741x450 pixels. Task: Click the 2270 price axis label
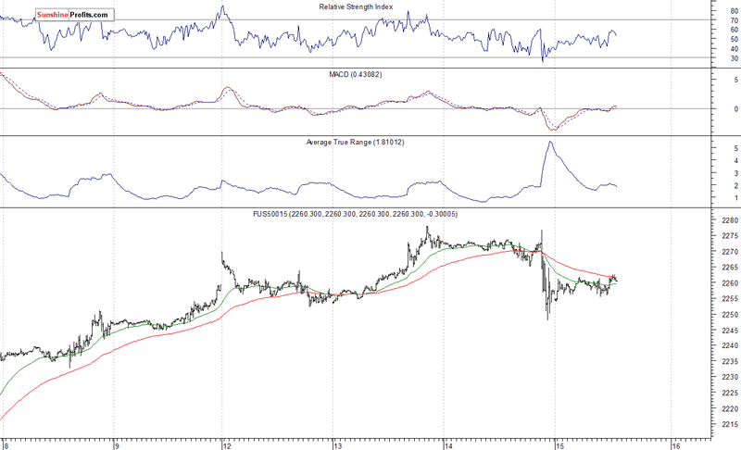(728, 252)
